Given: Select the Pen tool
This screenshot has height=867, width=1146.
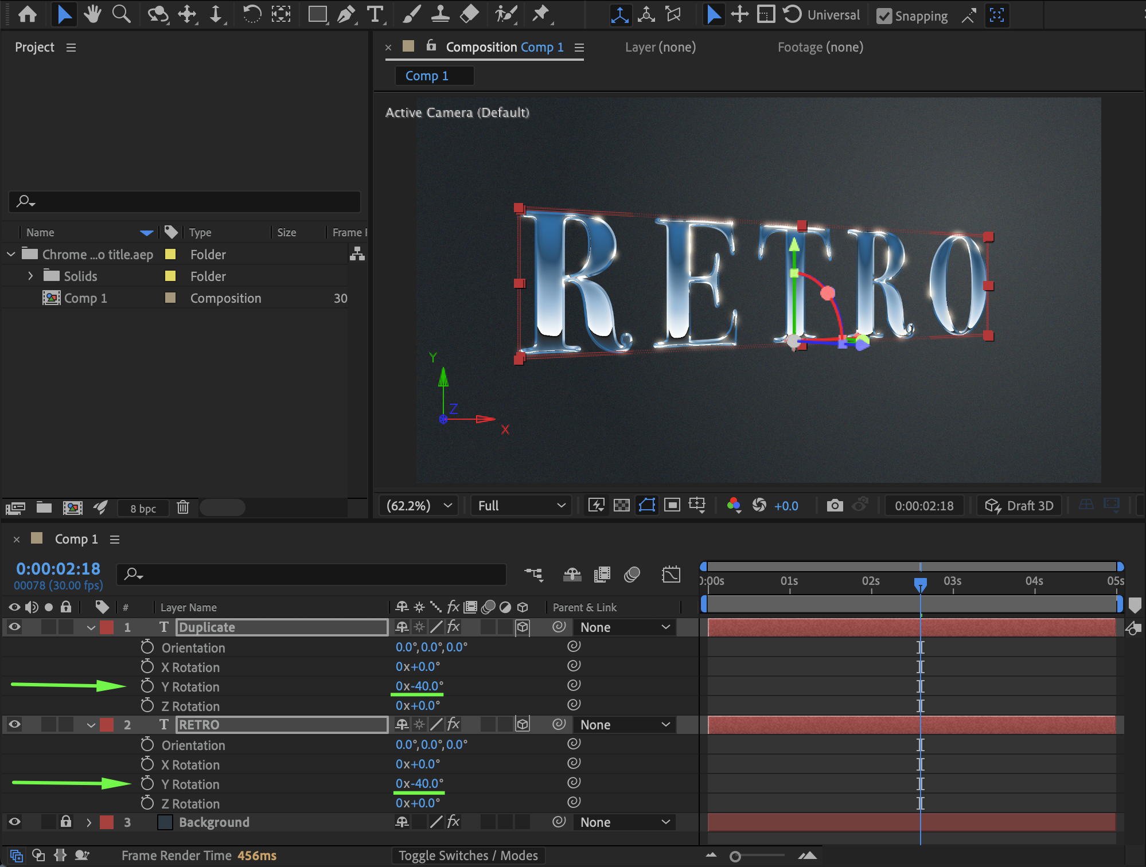Looking at the screenshot, I should (x=346, y=14).
